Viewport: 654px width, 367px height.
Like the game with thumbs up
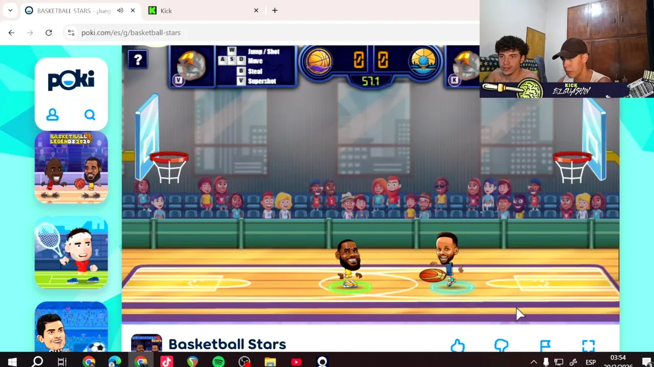457,346
